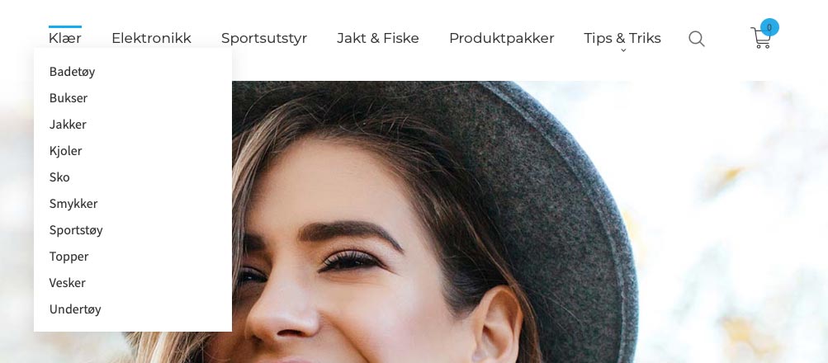
Task: Open Produktpakker page
Action: [502, 38]
